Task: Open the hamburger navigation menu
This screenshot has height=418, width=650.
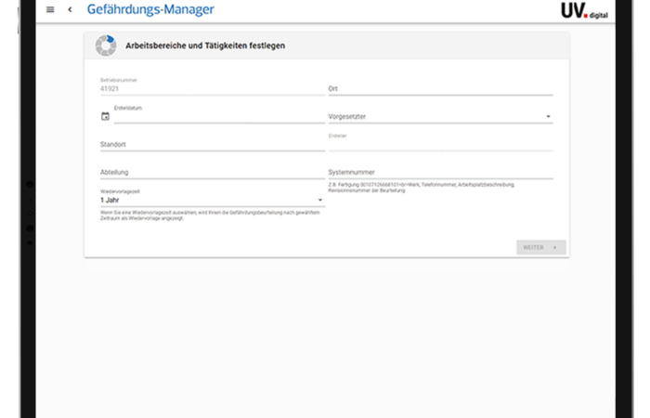Action: point(50,9)
